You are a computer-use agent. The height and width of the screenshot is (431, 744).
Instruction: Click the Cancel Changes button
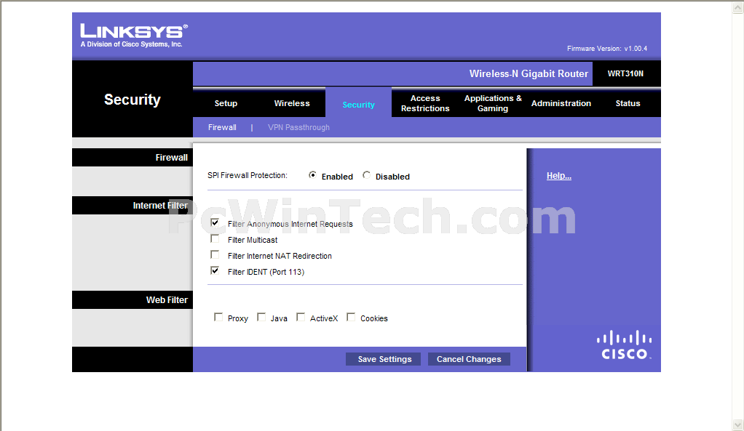[x=469, y=359]
